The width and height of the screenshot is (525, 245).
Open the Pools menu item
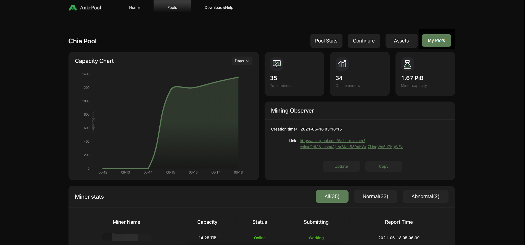[172, 7]
